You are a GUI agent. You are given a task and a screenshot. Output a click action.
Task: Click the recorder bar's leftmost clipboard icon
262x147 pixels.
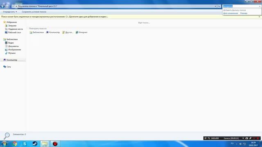point(206,138)
